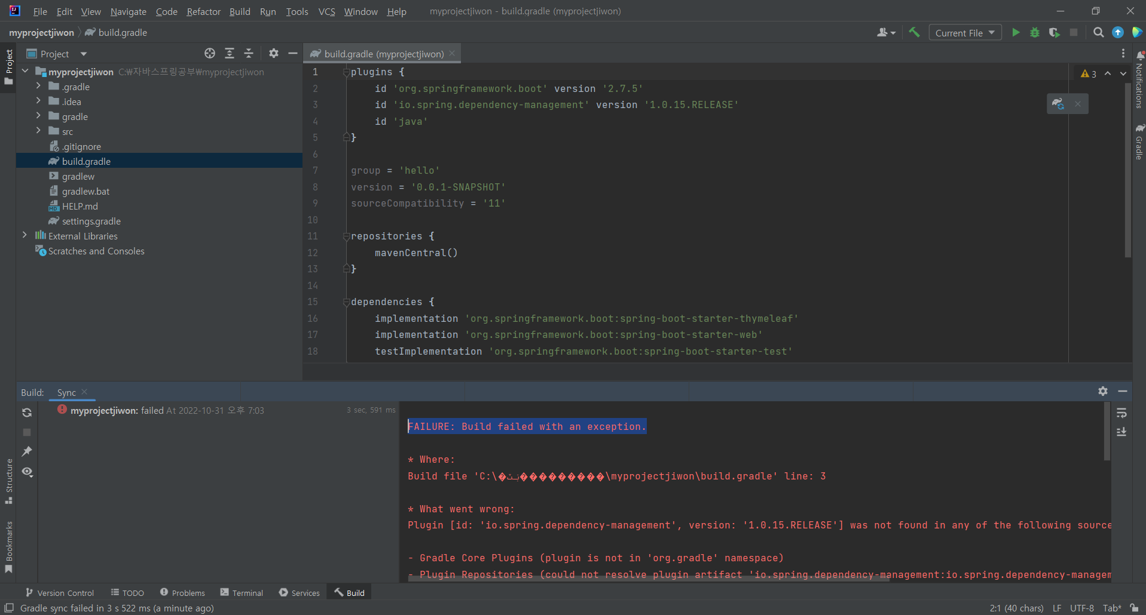The width and height of the screenshot is (1146, 615).
Task: Click the Build hammer icon in toolbar
Action: pos(914,32)
